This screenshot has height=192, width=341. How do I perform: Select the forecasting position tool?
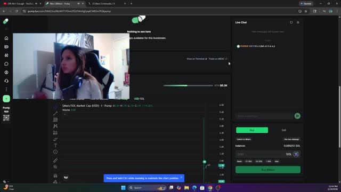[x=55, y=133]
